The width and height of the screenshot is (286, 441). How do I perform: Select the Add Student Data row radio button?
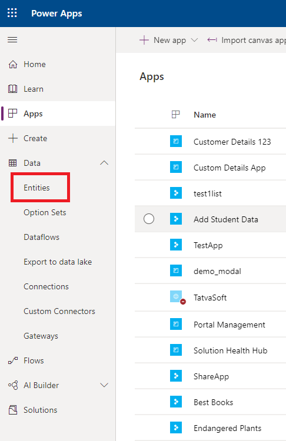click(149, 219)
